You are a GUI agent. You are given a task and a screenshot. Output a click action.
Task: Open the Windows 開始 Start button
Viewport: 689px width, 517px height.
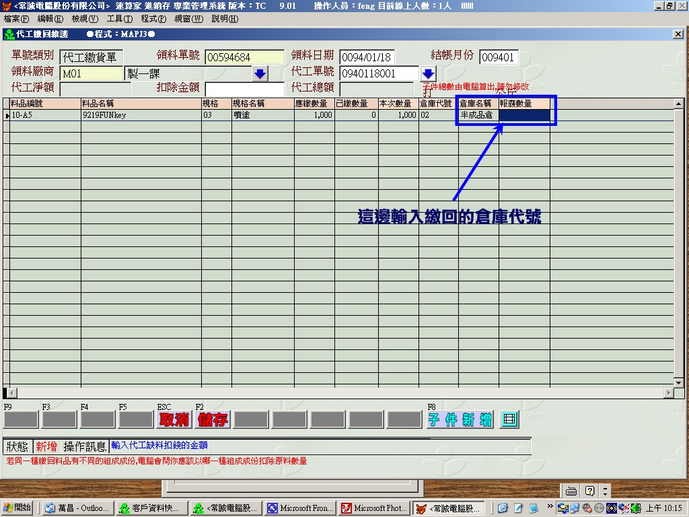[x=18, y=508]
